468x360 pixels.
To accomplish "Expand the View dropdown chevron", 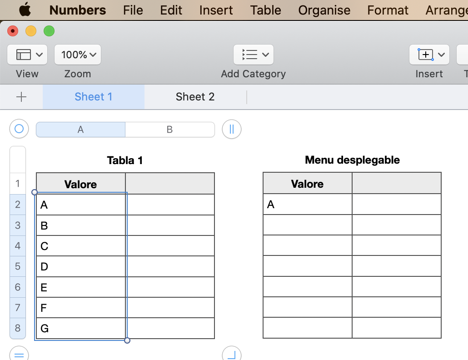I will (x=39, y=55).
